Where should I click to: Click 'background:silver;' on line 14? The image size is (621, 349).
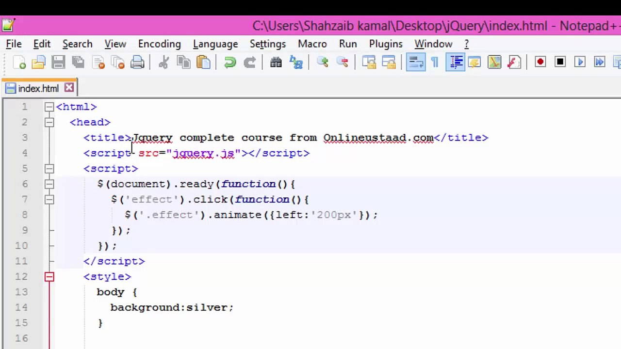pyautogui.click(x=172, y=307)
